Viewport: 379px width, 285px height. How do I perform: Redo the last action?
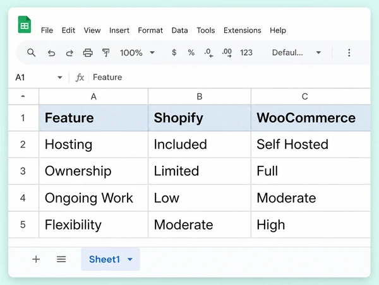(x=69, y=52)
